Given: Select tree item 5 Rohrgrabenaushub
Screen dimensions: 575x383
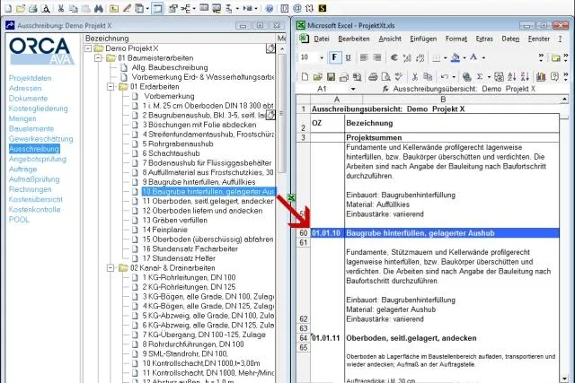Looking at the screenshot, I should (x=178, y=144).
